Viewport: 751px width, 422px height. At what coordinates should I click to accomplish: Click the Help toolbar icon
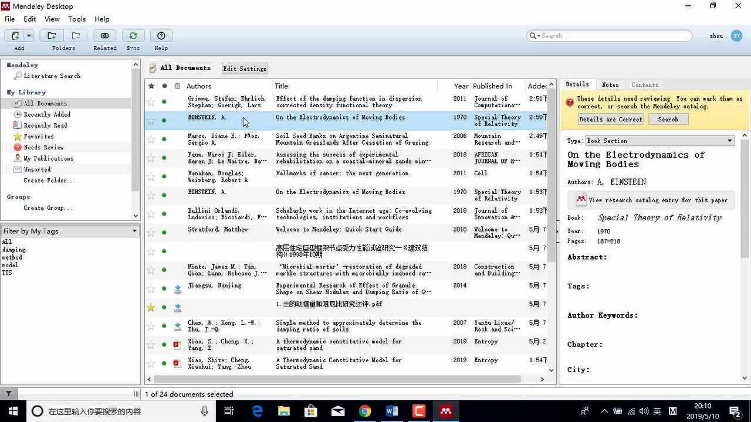point(161,36)
